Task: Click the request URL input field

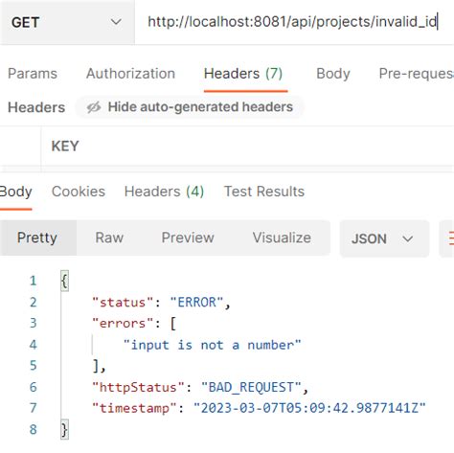Action: [294, 22]
